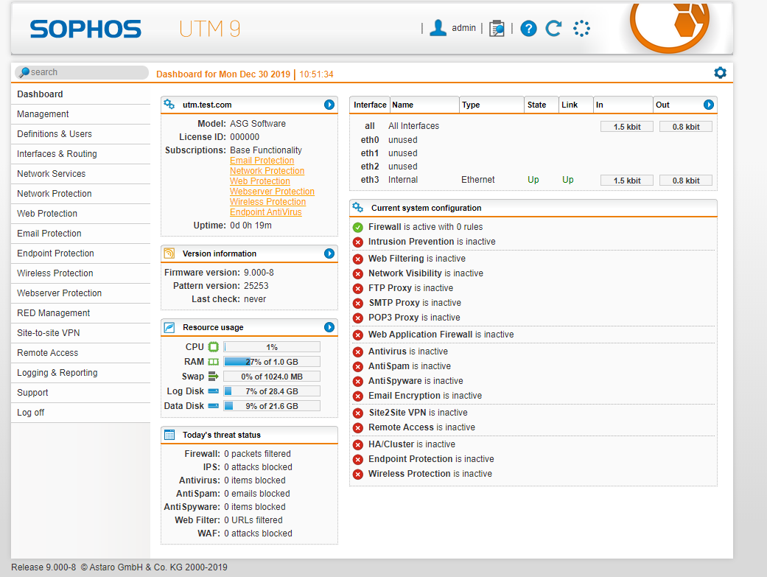Follow the Network Protection subscription link
Screen dimensions: 767x577
pyautogui.click(x=267, y=171)
